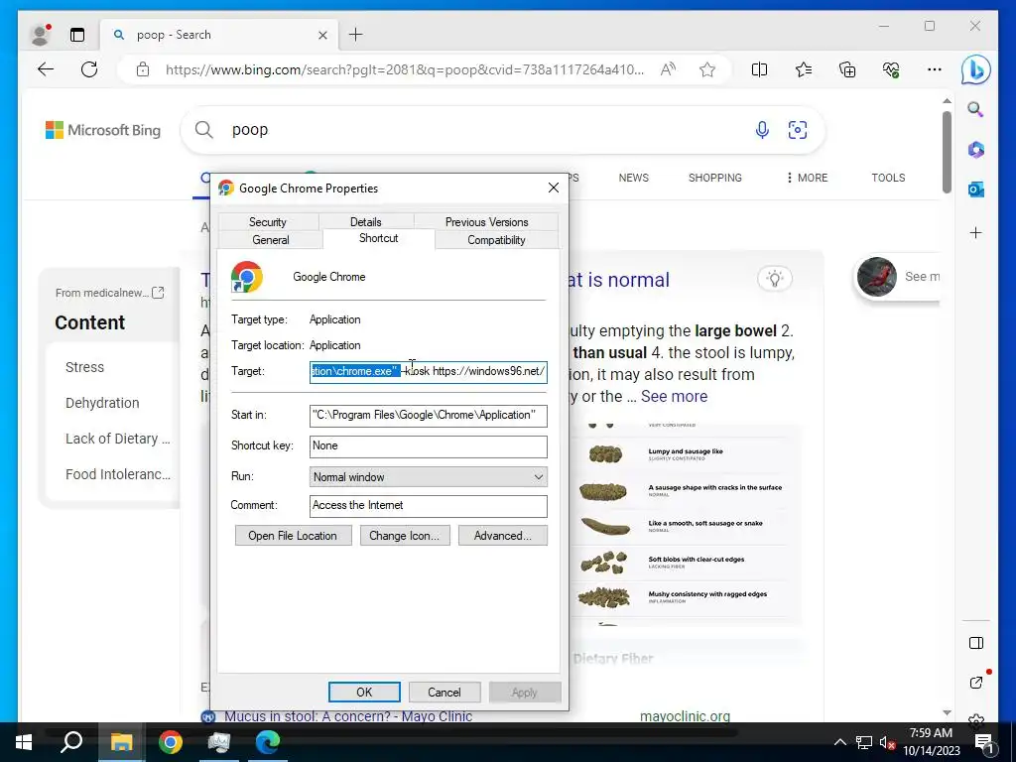
Task: Select Food Intolerance in Content list
Action: 118,474
